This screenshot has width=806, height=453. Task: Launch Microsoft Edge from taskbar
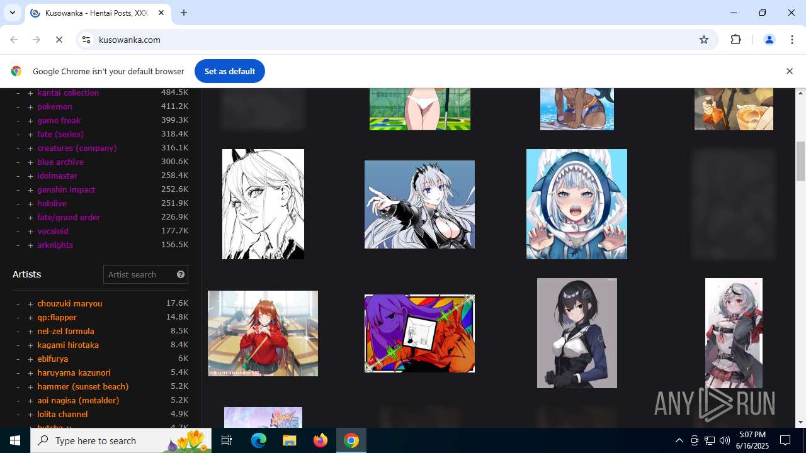click(x=259, y=440)
